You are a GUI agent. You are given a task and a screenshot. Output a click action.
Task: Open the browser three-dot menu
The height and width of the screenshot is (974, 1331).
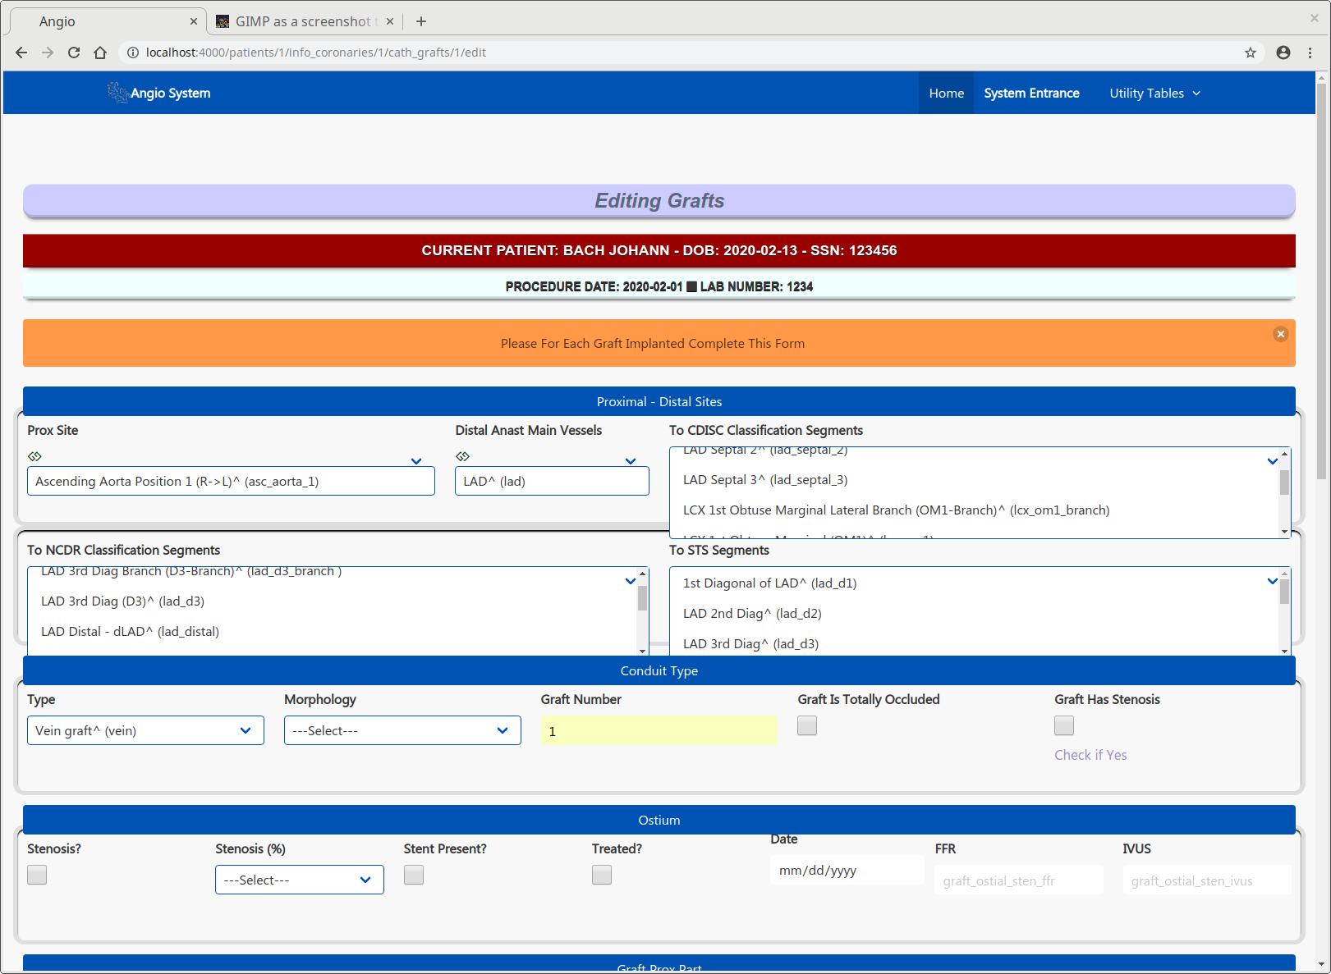[1310, 53]
